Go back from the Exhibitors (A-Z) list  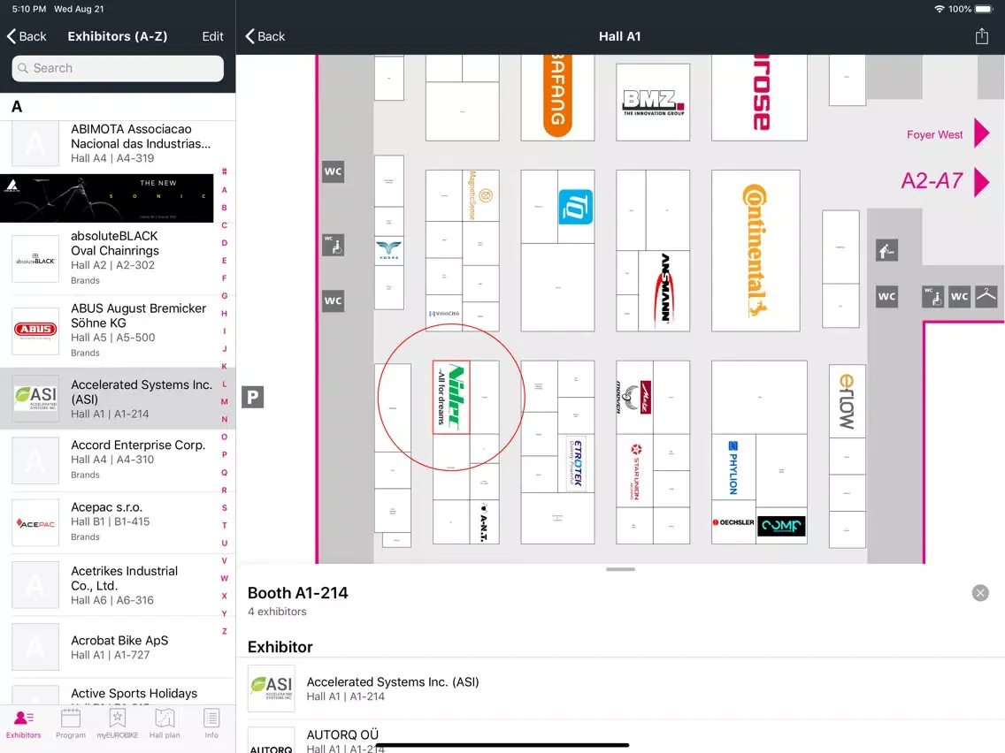27,36
